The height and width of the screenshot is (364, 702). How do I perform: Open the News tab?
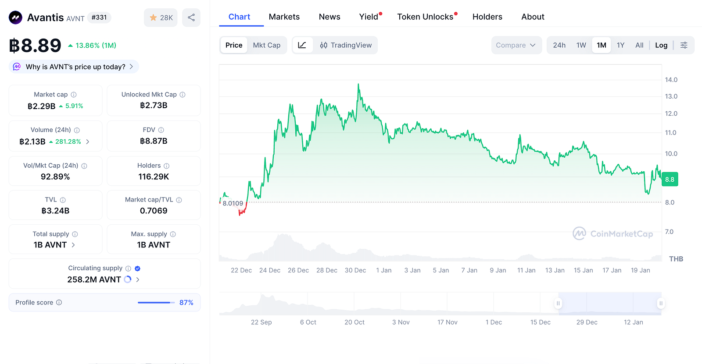click(x=330, y=17)
